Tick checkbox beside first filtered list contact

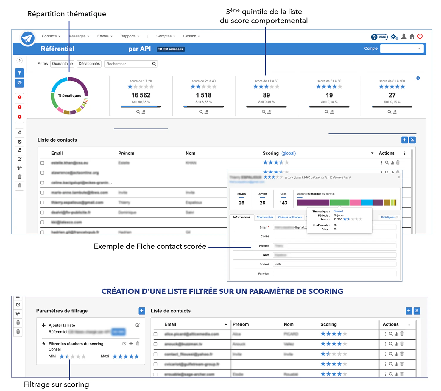pyautogui.click(x=155, y=334)
